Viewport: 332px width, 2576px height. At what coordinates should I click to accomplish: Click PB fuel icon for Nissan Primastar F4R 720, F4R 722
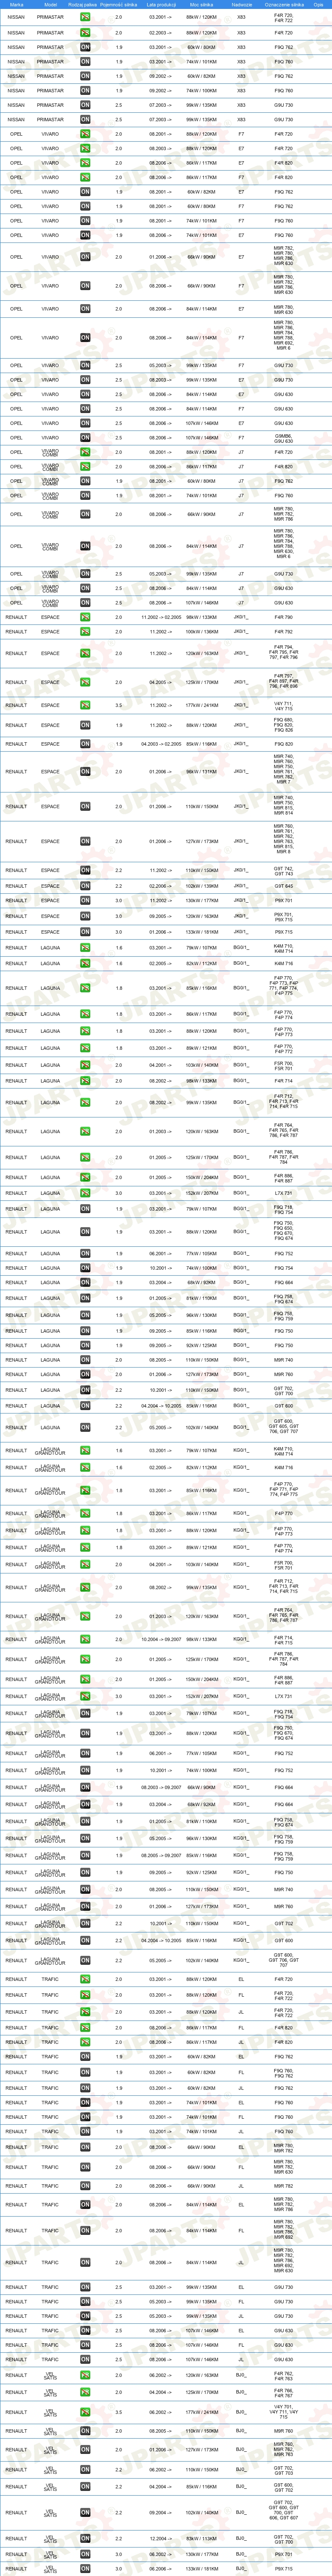click(85, 18)
